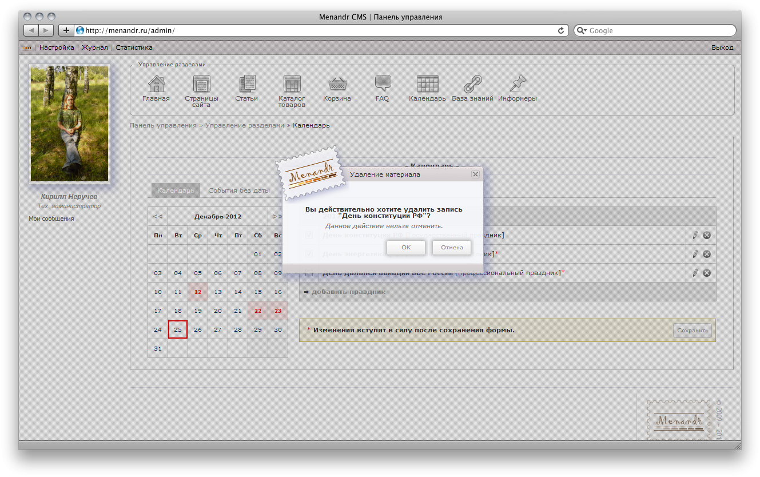This screenshot has height=477, width=760.
Task: Select December 22 in the calendar
Action: click(x=258, y=311)
